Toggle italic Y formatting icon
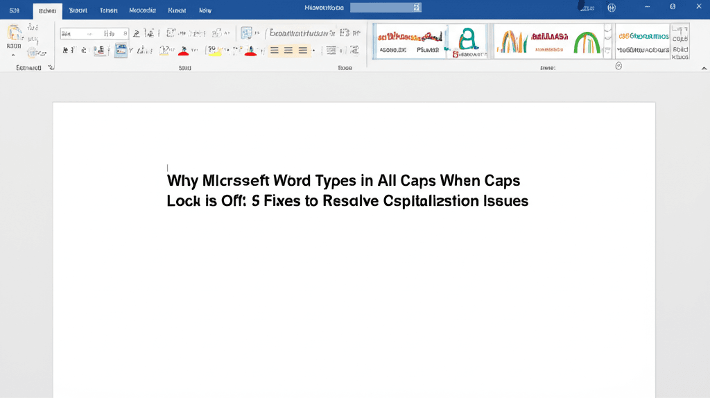 click(x=131, y=50)
